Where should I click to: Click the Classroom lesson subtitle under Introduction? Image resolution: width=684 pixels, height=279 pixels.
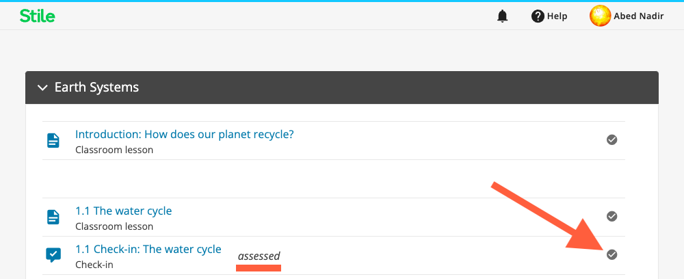[x=114, y=150]
